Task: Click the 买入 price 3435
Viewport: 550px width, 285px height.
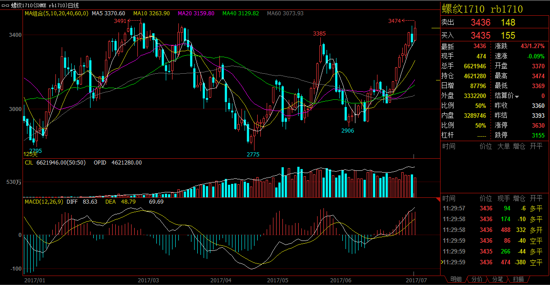Action: point(480,36)
